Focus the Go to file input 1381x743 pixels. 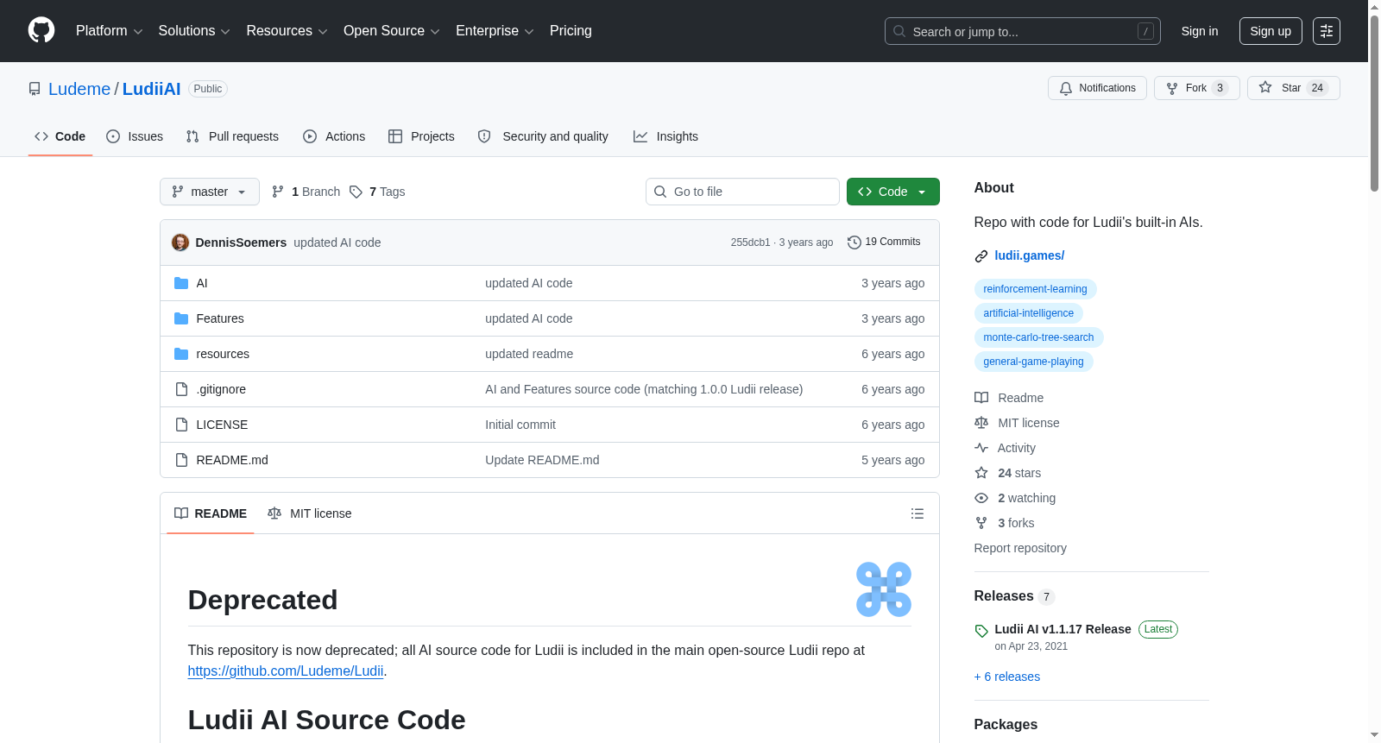[742, 192]
